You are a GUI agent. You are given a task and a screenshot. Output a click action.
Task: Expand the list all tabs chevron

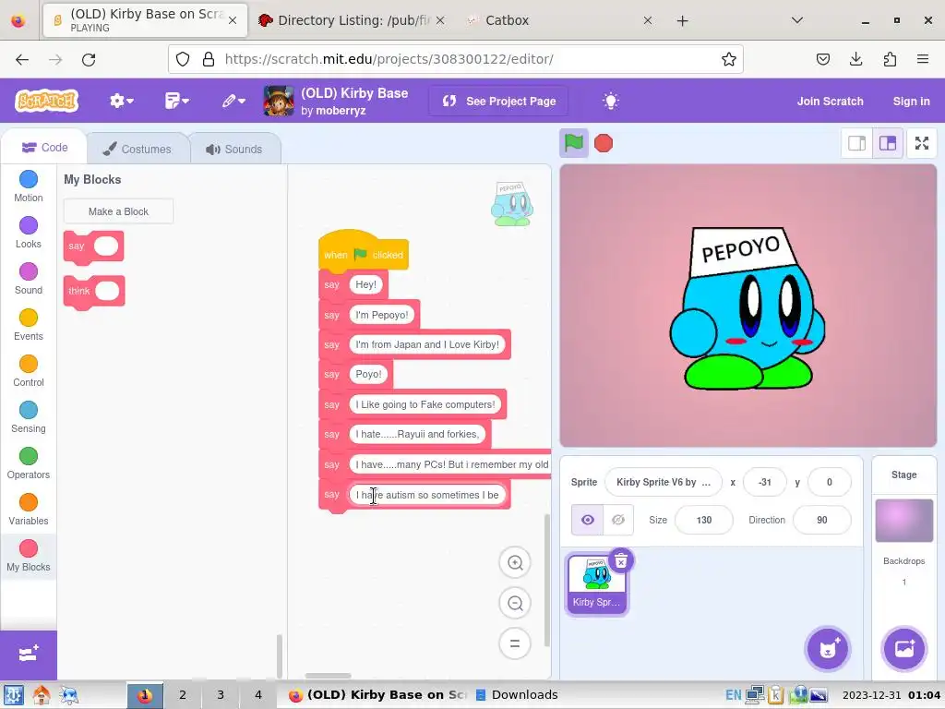pyautogui.click(x=796, y=20)
